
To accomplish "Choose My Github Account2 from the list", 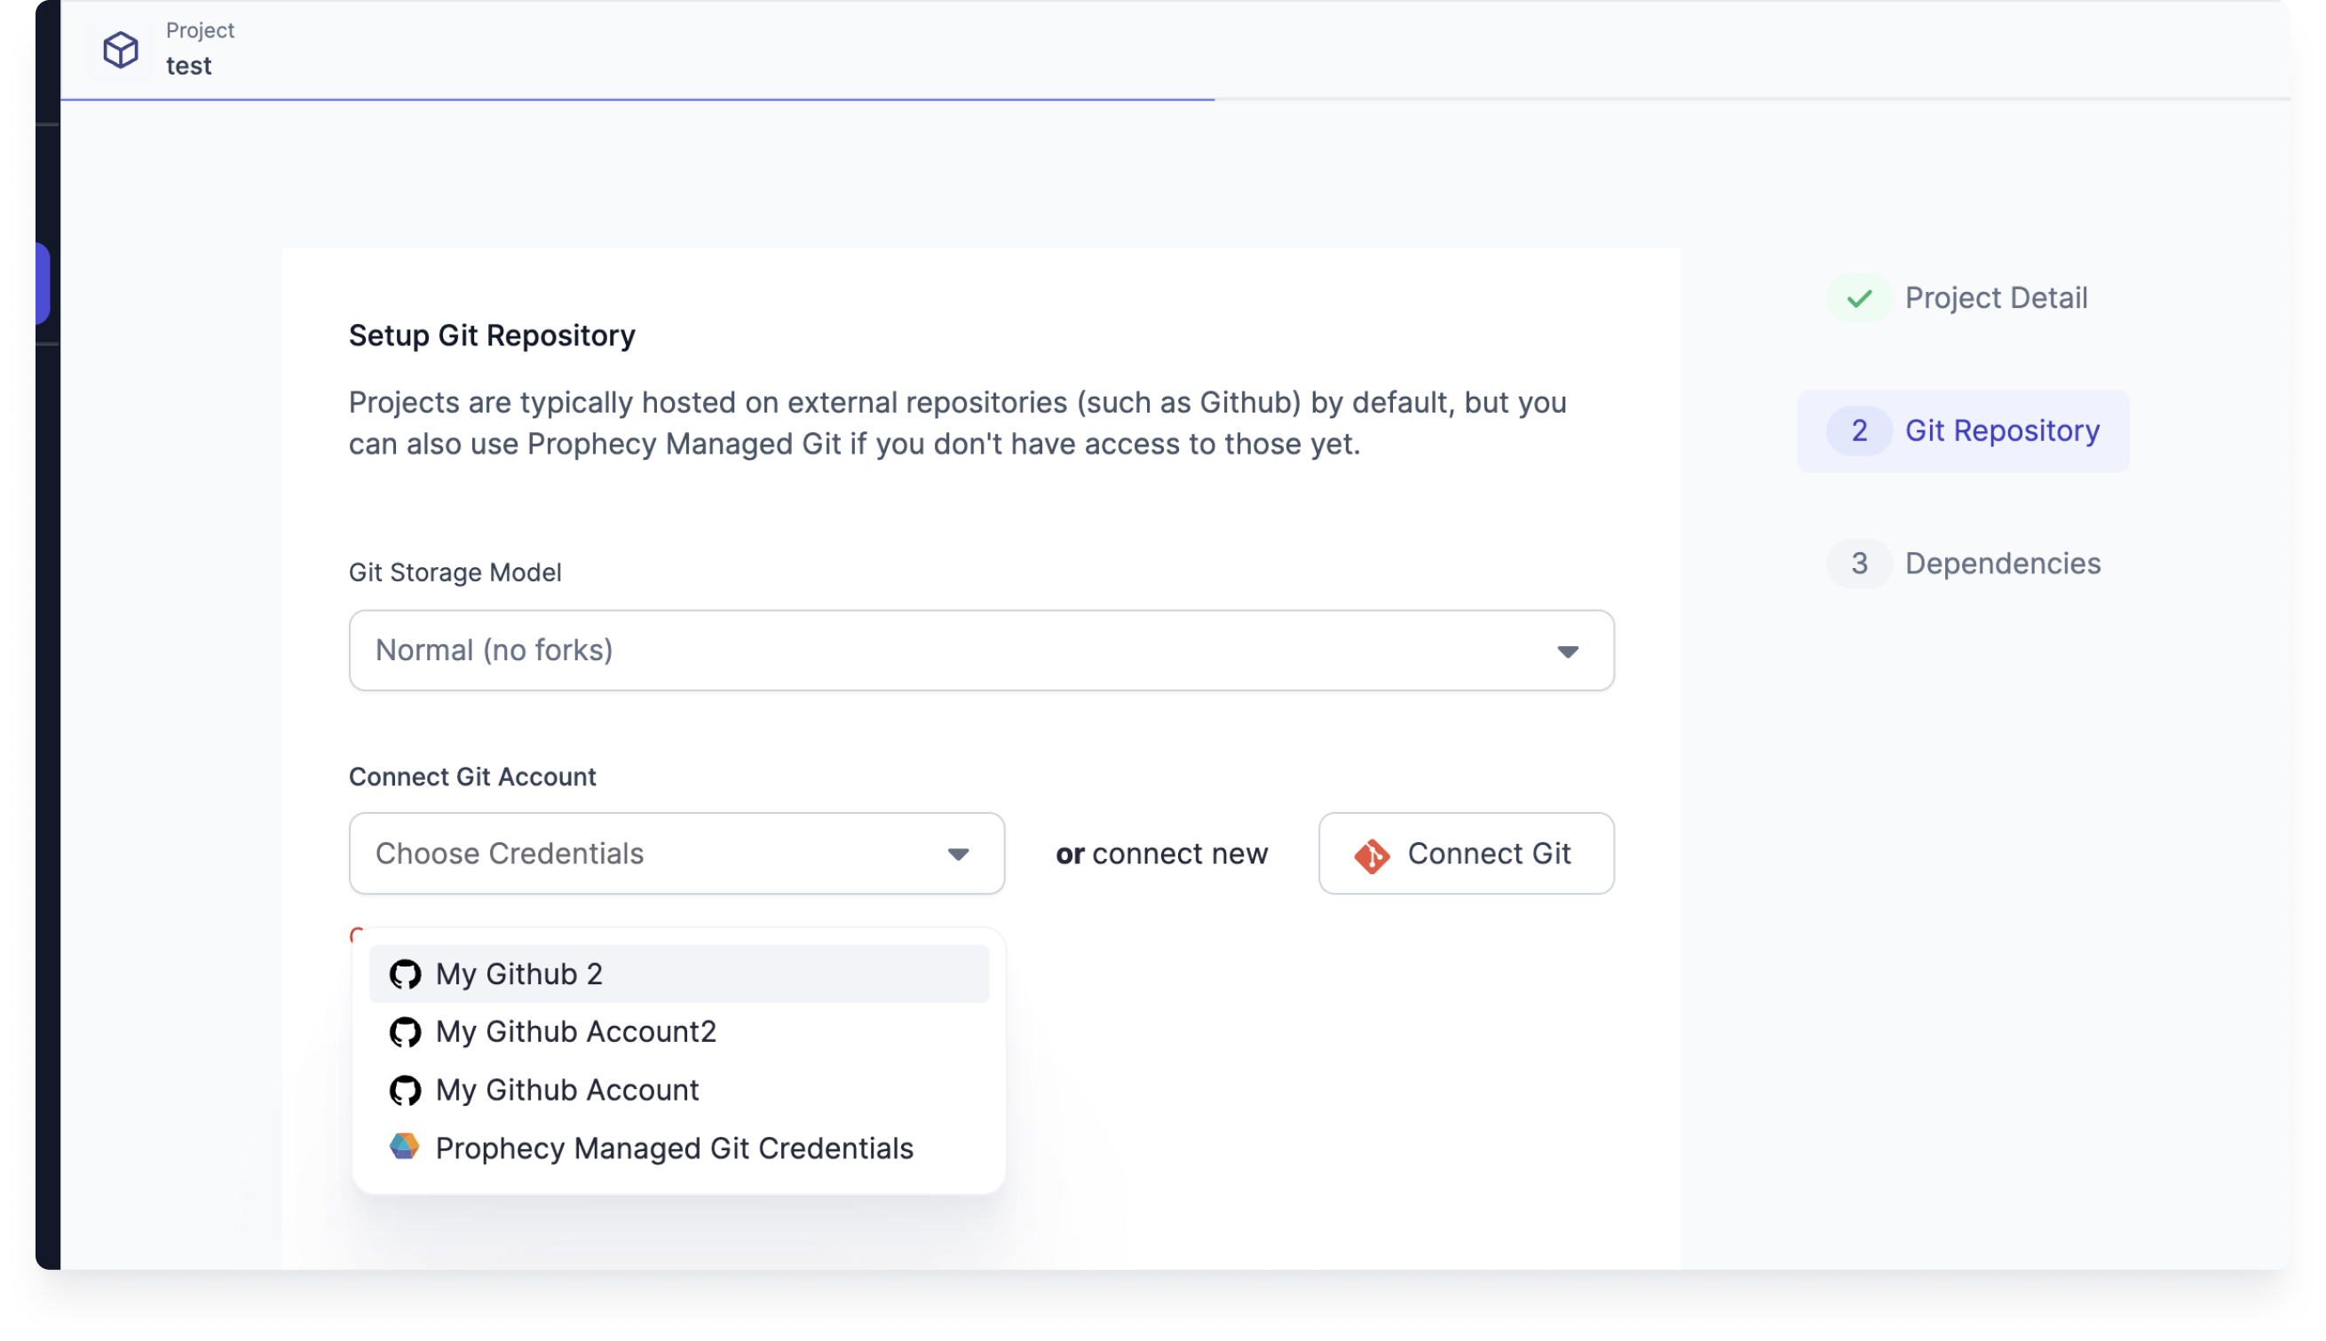I will [576, 1031].
